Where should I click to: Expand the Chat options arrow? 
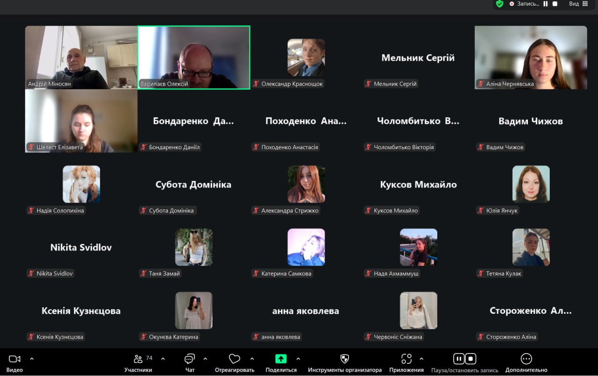205,359
